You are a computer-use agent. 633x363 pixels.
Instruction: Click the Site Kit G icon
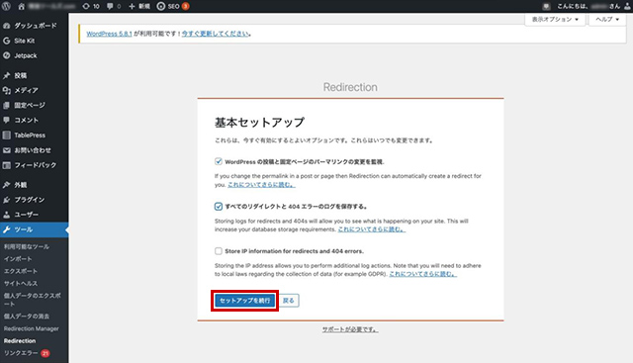[x=7, y=41]
